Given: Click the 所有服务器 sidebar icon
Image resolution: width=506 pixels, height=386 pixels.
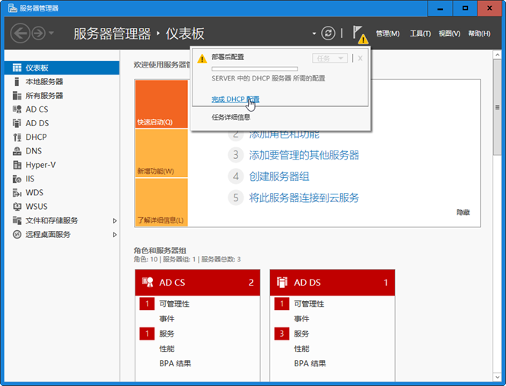Looking at the screenshot, I should pyautogui.click(x=17, y=96).
